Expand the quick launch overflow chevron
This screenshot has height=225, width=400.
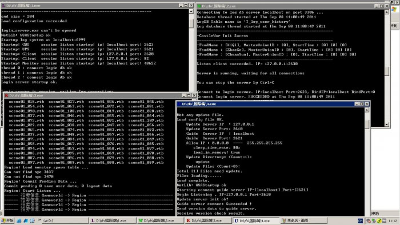[x=39, y=220]
